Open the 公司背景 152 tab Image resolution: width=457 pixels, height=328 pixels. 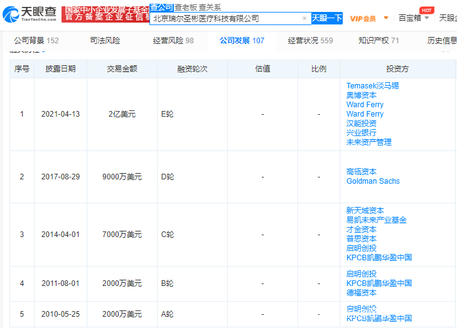pos(36,41)
